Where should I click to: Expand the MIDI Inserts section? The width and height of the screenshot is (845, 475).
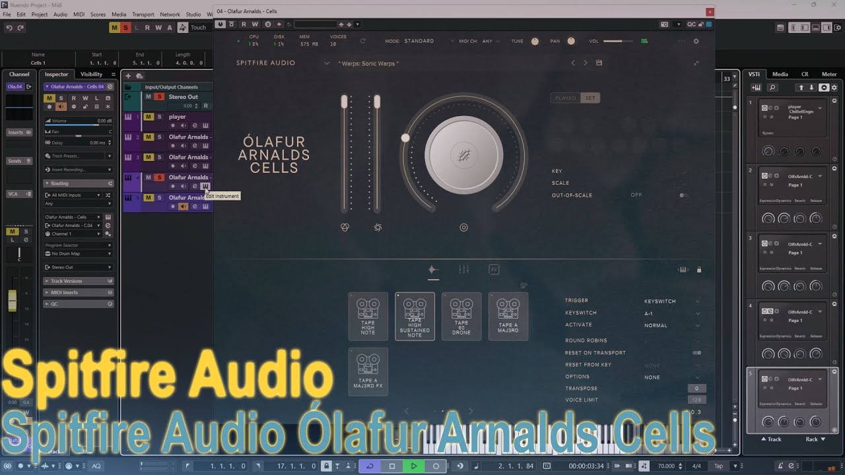79,292
